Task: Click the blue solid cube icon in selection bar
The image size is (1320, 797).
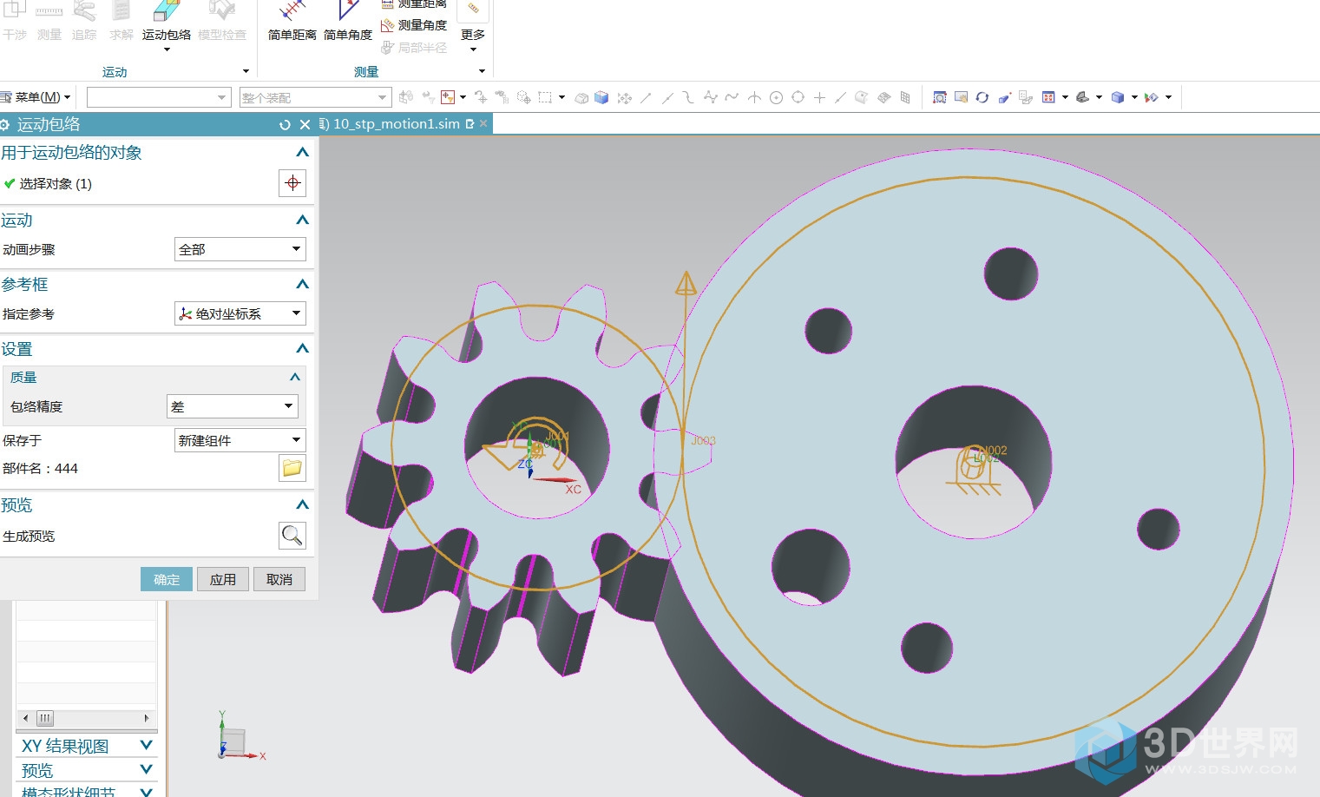Action: (601, 97)
